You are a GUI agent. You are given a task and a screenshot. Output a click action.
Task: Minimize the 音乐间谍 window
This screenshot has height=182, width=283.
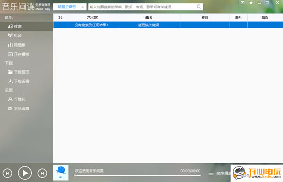pyautogui.click(x=259, y=3)
